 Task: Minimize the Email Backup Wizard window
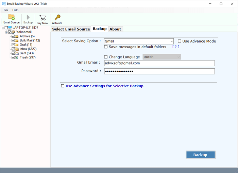[210, 4]
